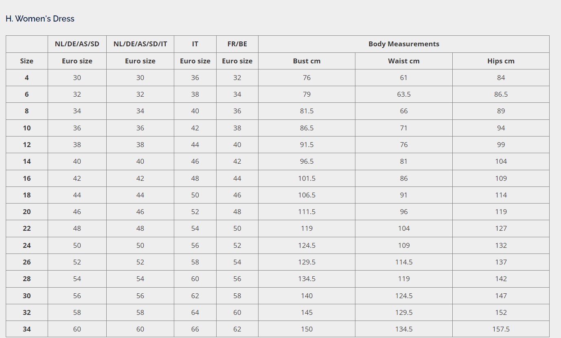The width and height of the screenshot is (561, 338).
Task: Click the "Hips cm" header cell
Action: [501, 61]
